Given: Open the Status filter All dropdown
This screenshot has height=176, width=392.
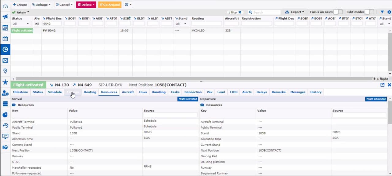Looking at the screenshot, I should 21,24.
